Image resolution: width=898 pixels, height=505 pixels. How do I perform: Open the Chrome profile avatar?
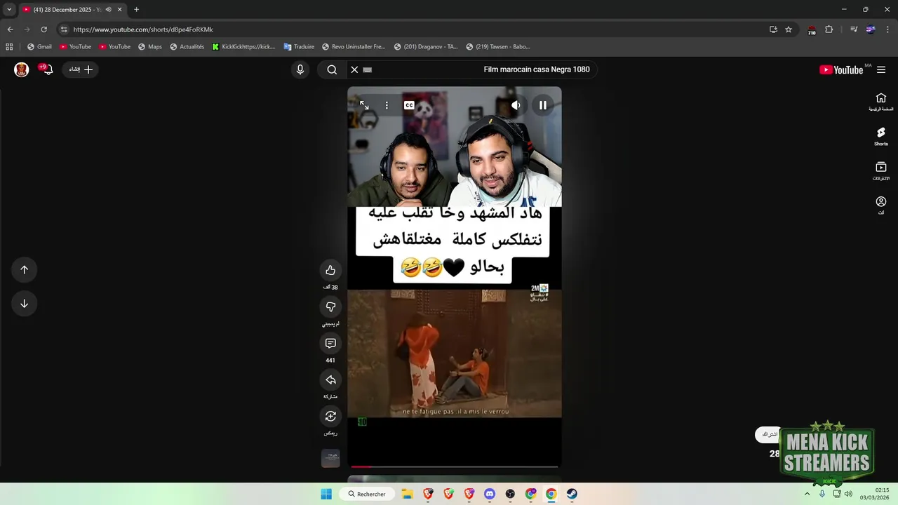pos(871,29)
